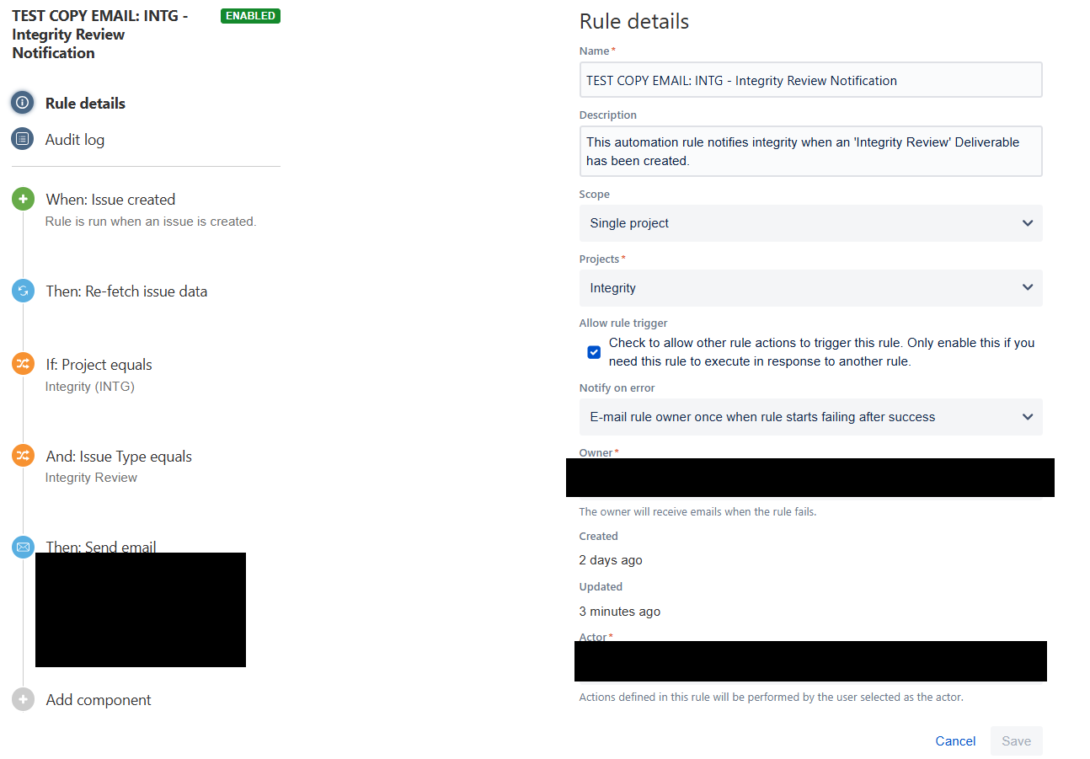The width and height of the screenshot is (1090, 759).
Task: Click inside the rule Name input field
Action: (x=810, y=80)
